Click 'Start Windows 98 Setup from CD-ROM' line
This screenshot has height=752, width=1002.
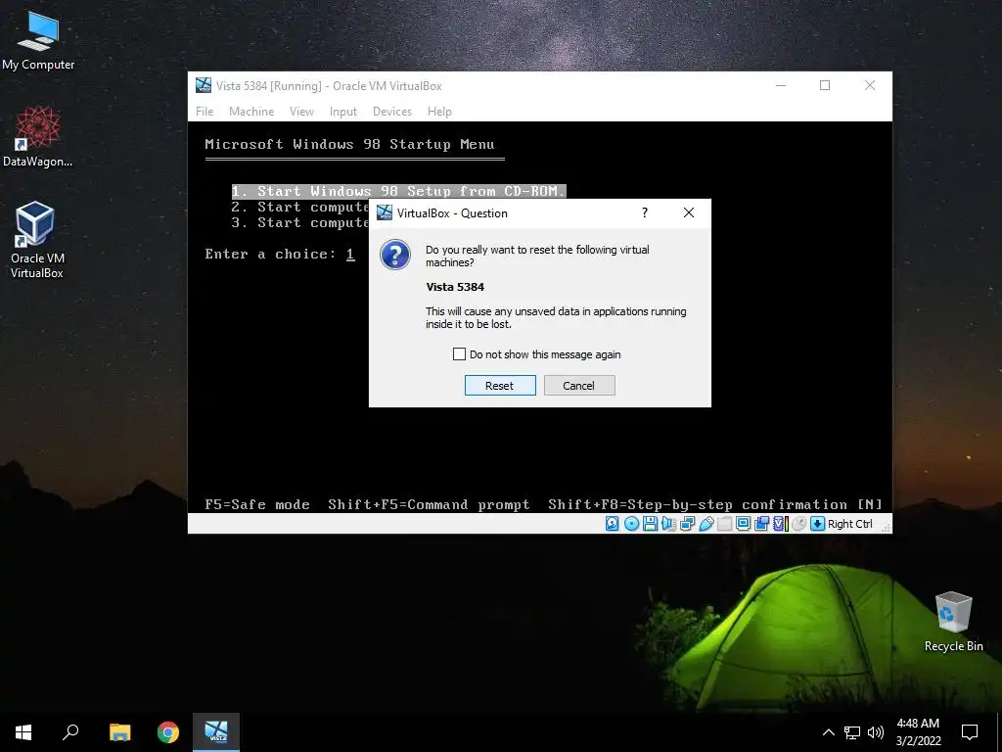tap(399, 191)
